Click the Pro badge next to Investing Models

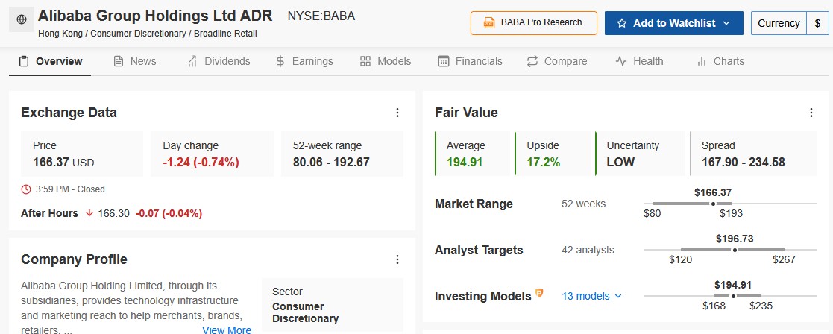pyautogui.click(x=540, y=295)
